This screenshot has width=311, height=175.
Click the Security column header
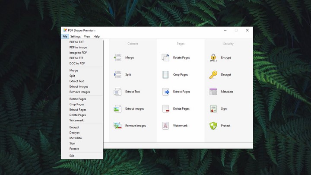228,44
